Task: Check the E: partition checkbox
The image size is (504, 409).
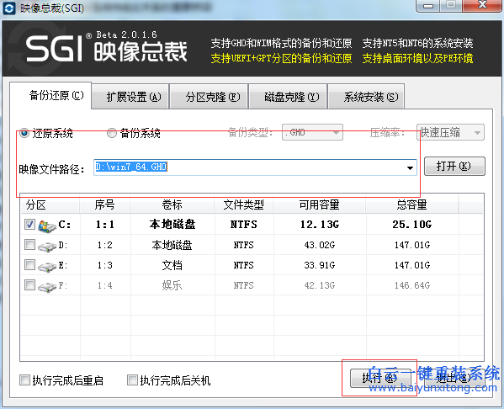Action: [x=30, y=264]
